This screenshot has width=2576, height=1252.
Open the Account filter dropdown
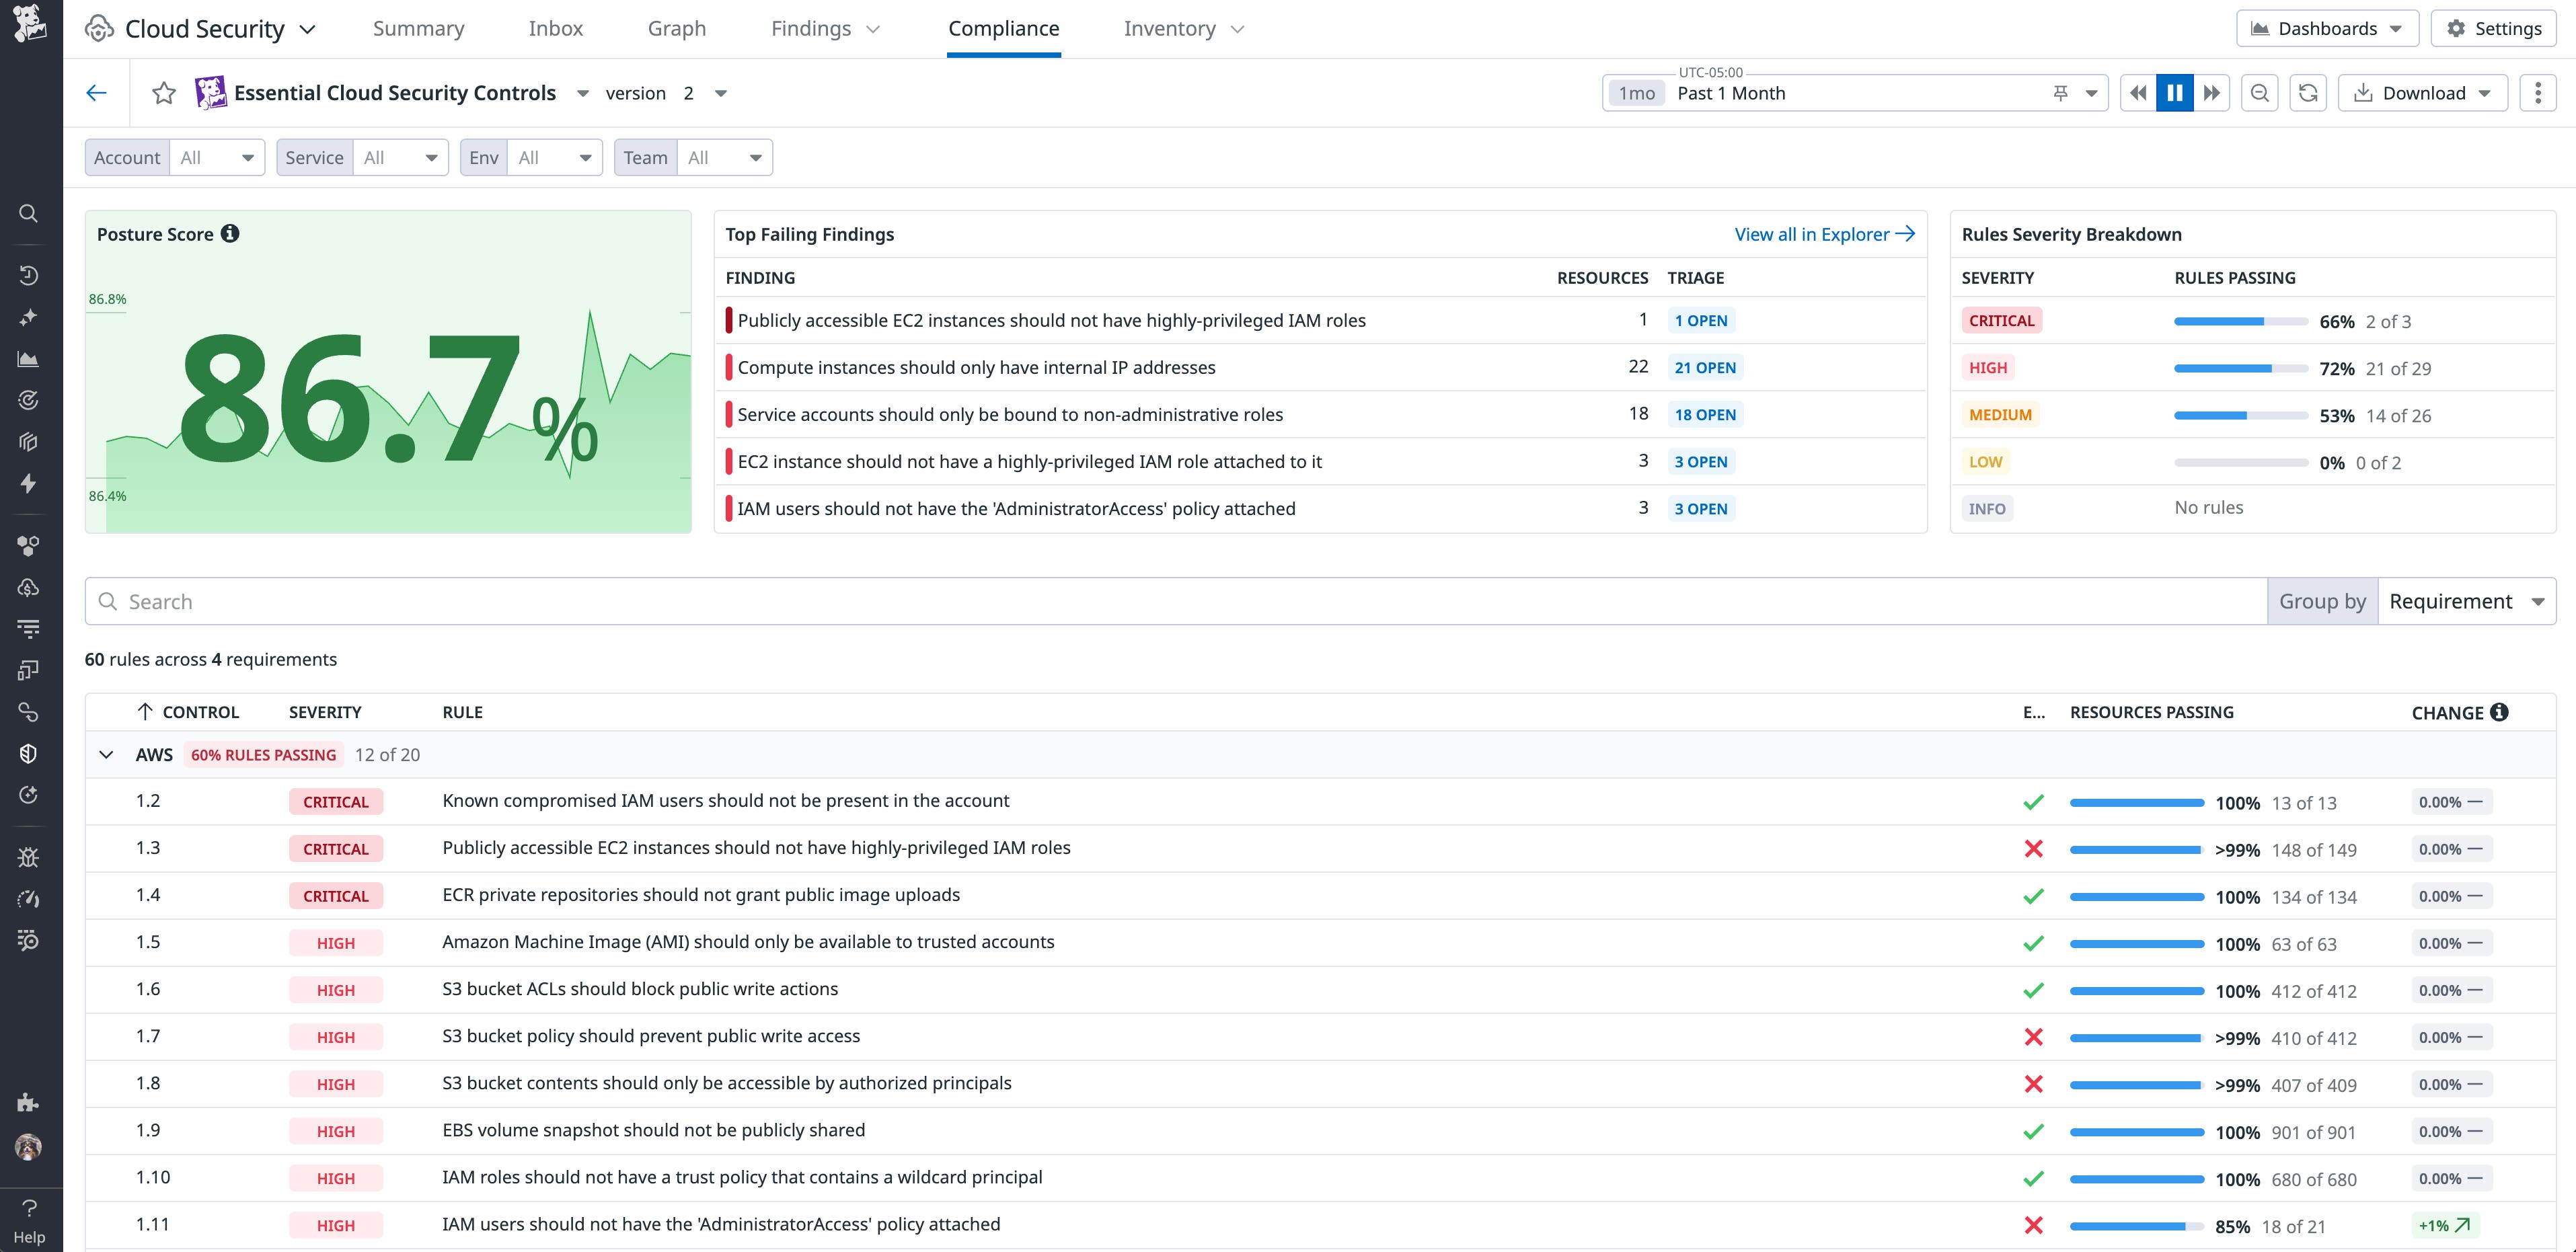coord(216,157)
